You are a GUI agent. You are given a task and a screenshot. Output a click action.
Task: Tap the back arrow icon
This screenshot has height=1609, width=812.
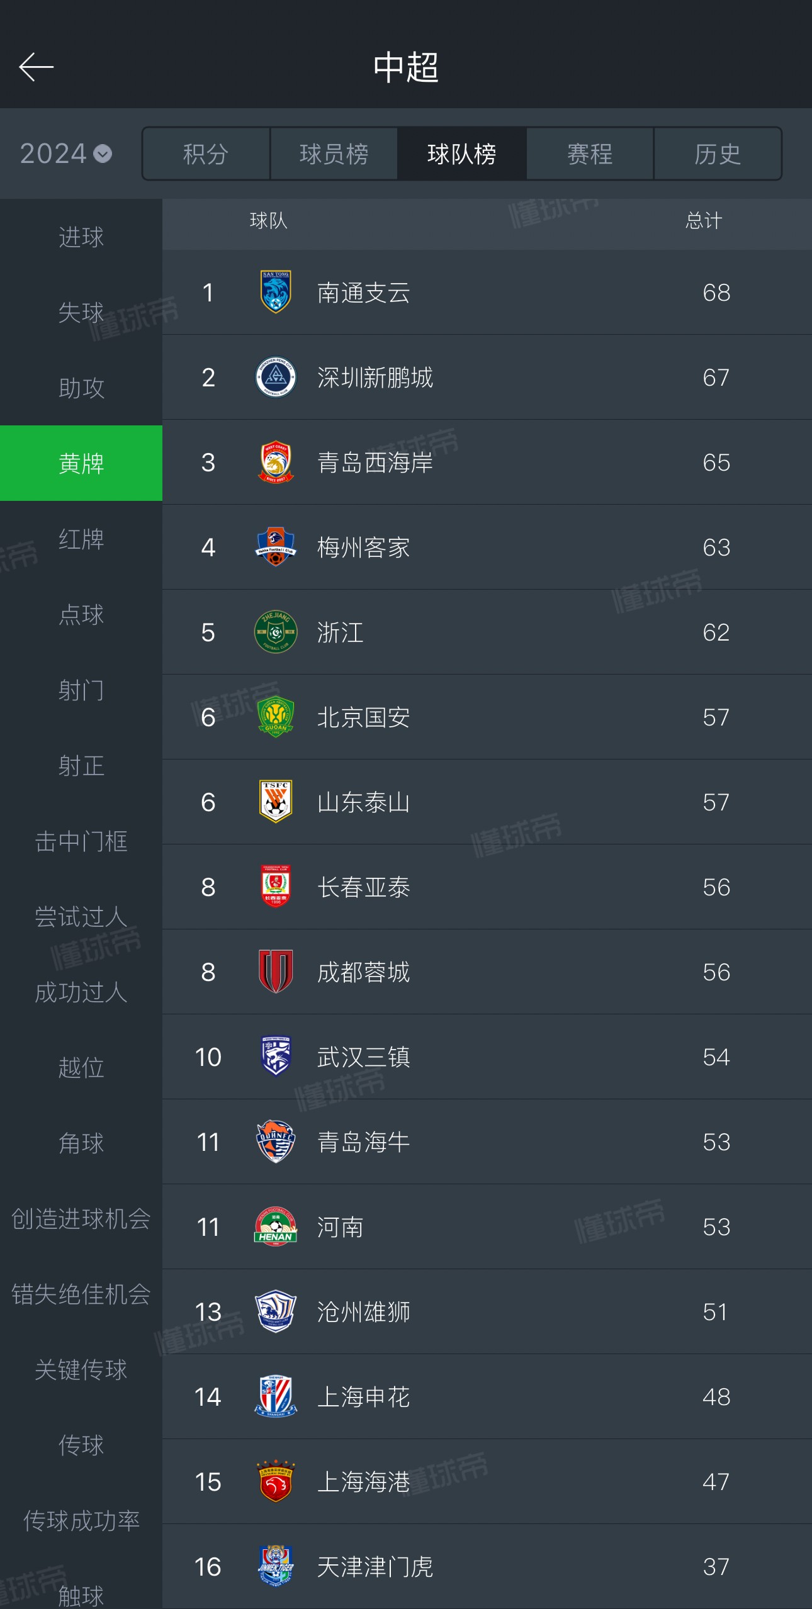36,67
